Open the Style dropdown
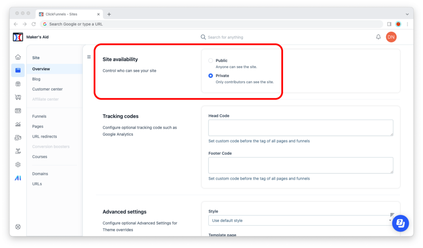Screen dimensions: 423x248 pos(301,220)
